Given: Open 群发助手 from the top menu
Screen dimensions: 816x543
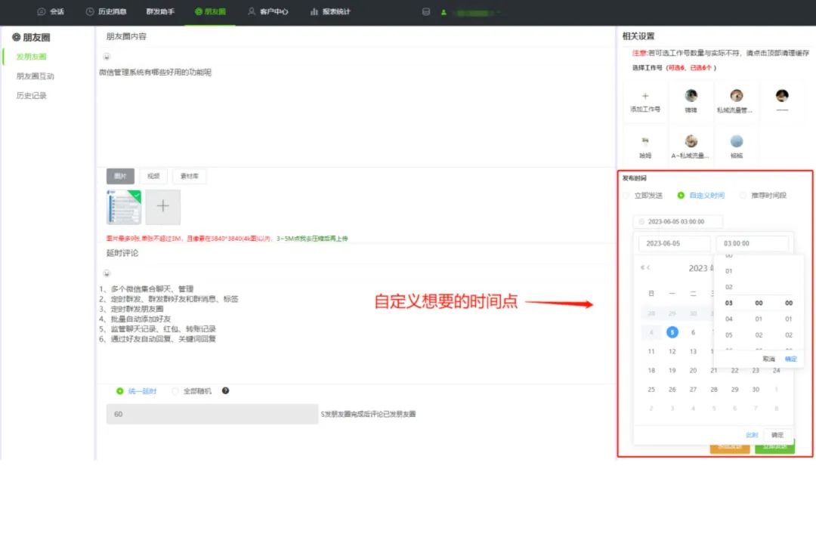Looking at the screenshot, I should 160,12.
